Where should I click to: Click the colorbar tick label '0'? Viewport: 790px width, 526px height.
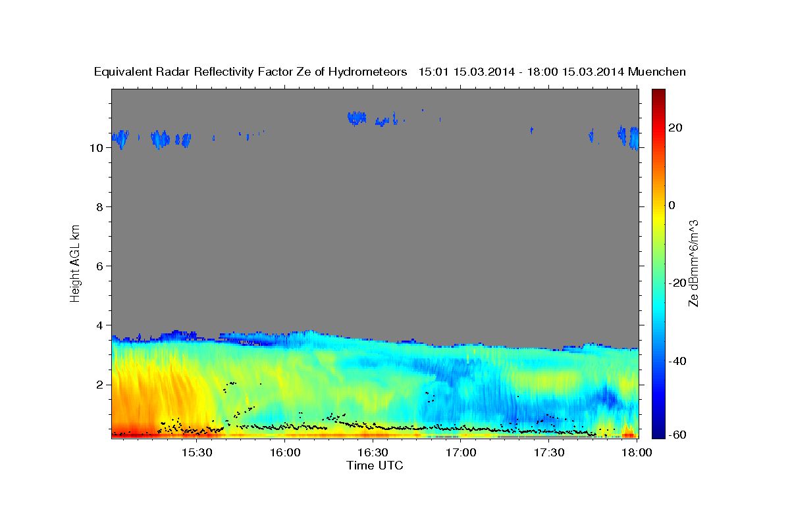tap(671, 205)
